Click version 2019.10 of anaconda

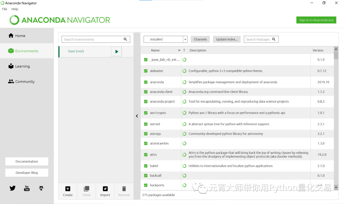pos(323,82)
